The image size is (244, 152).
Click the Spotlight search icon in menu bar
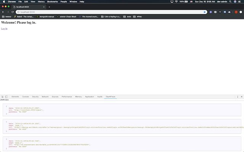230,2
